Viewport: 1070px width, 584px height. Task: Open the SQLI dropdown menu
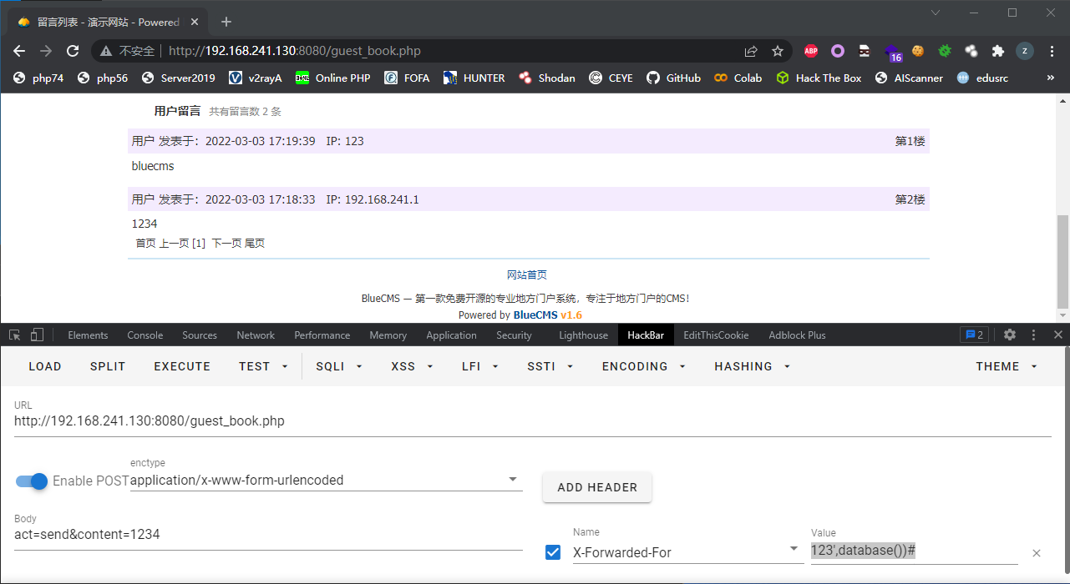[x=339, y=366]
